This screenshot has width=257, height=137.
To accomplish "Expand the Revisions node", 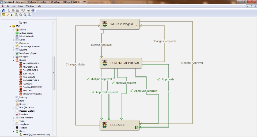I will [14, 114].
